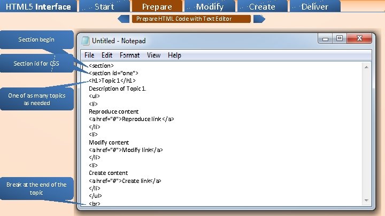
Task: Go to the Create tab
Action: point(262,6)
